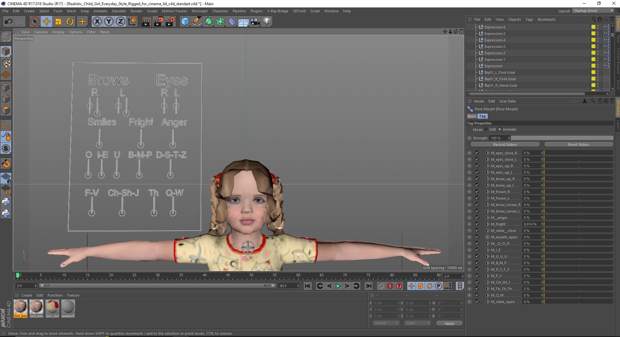Toggle snap S icon in sidebar
This screenshot has width=620, height=337.
(x=6, y=148)
